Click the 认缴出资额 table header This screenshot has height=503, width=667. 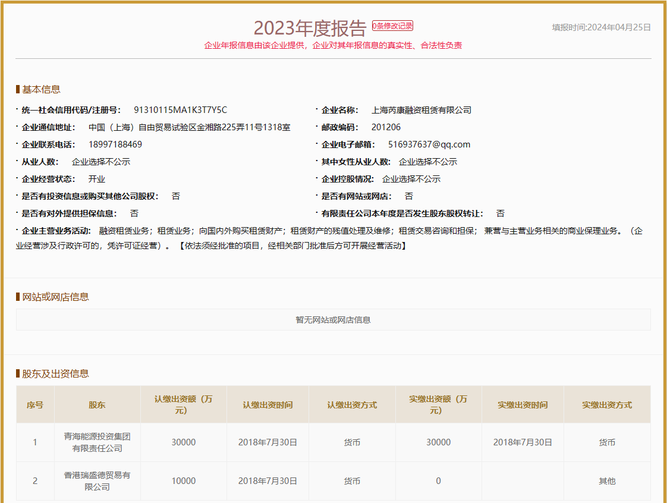(183, 404)
